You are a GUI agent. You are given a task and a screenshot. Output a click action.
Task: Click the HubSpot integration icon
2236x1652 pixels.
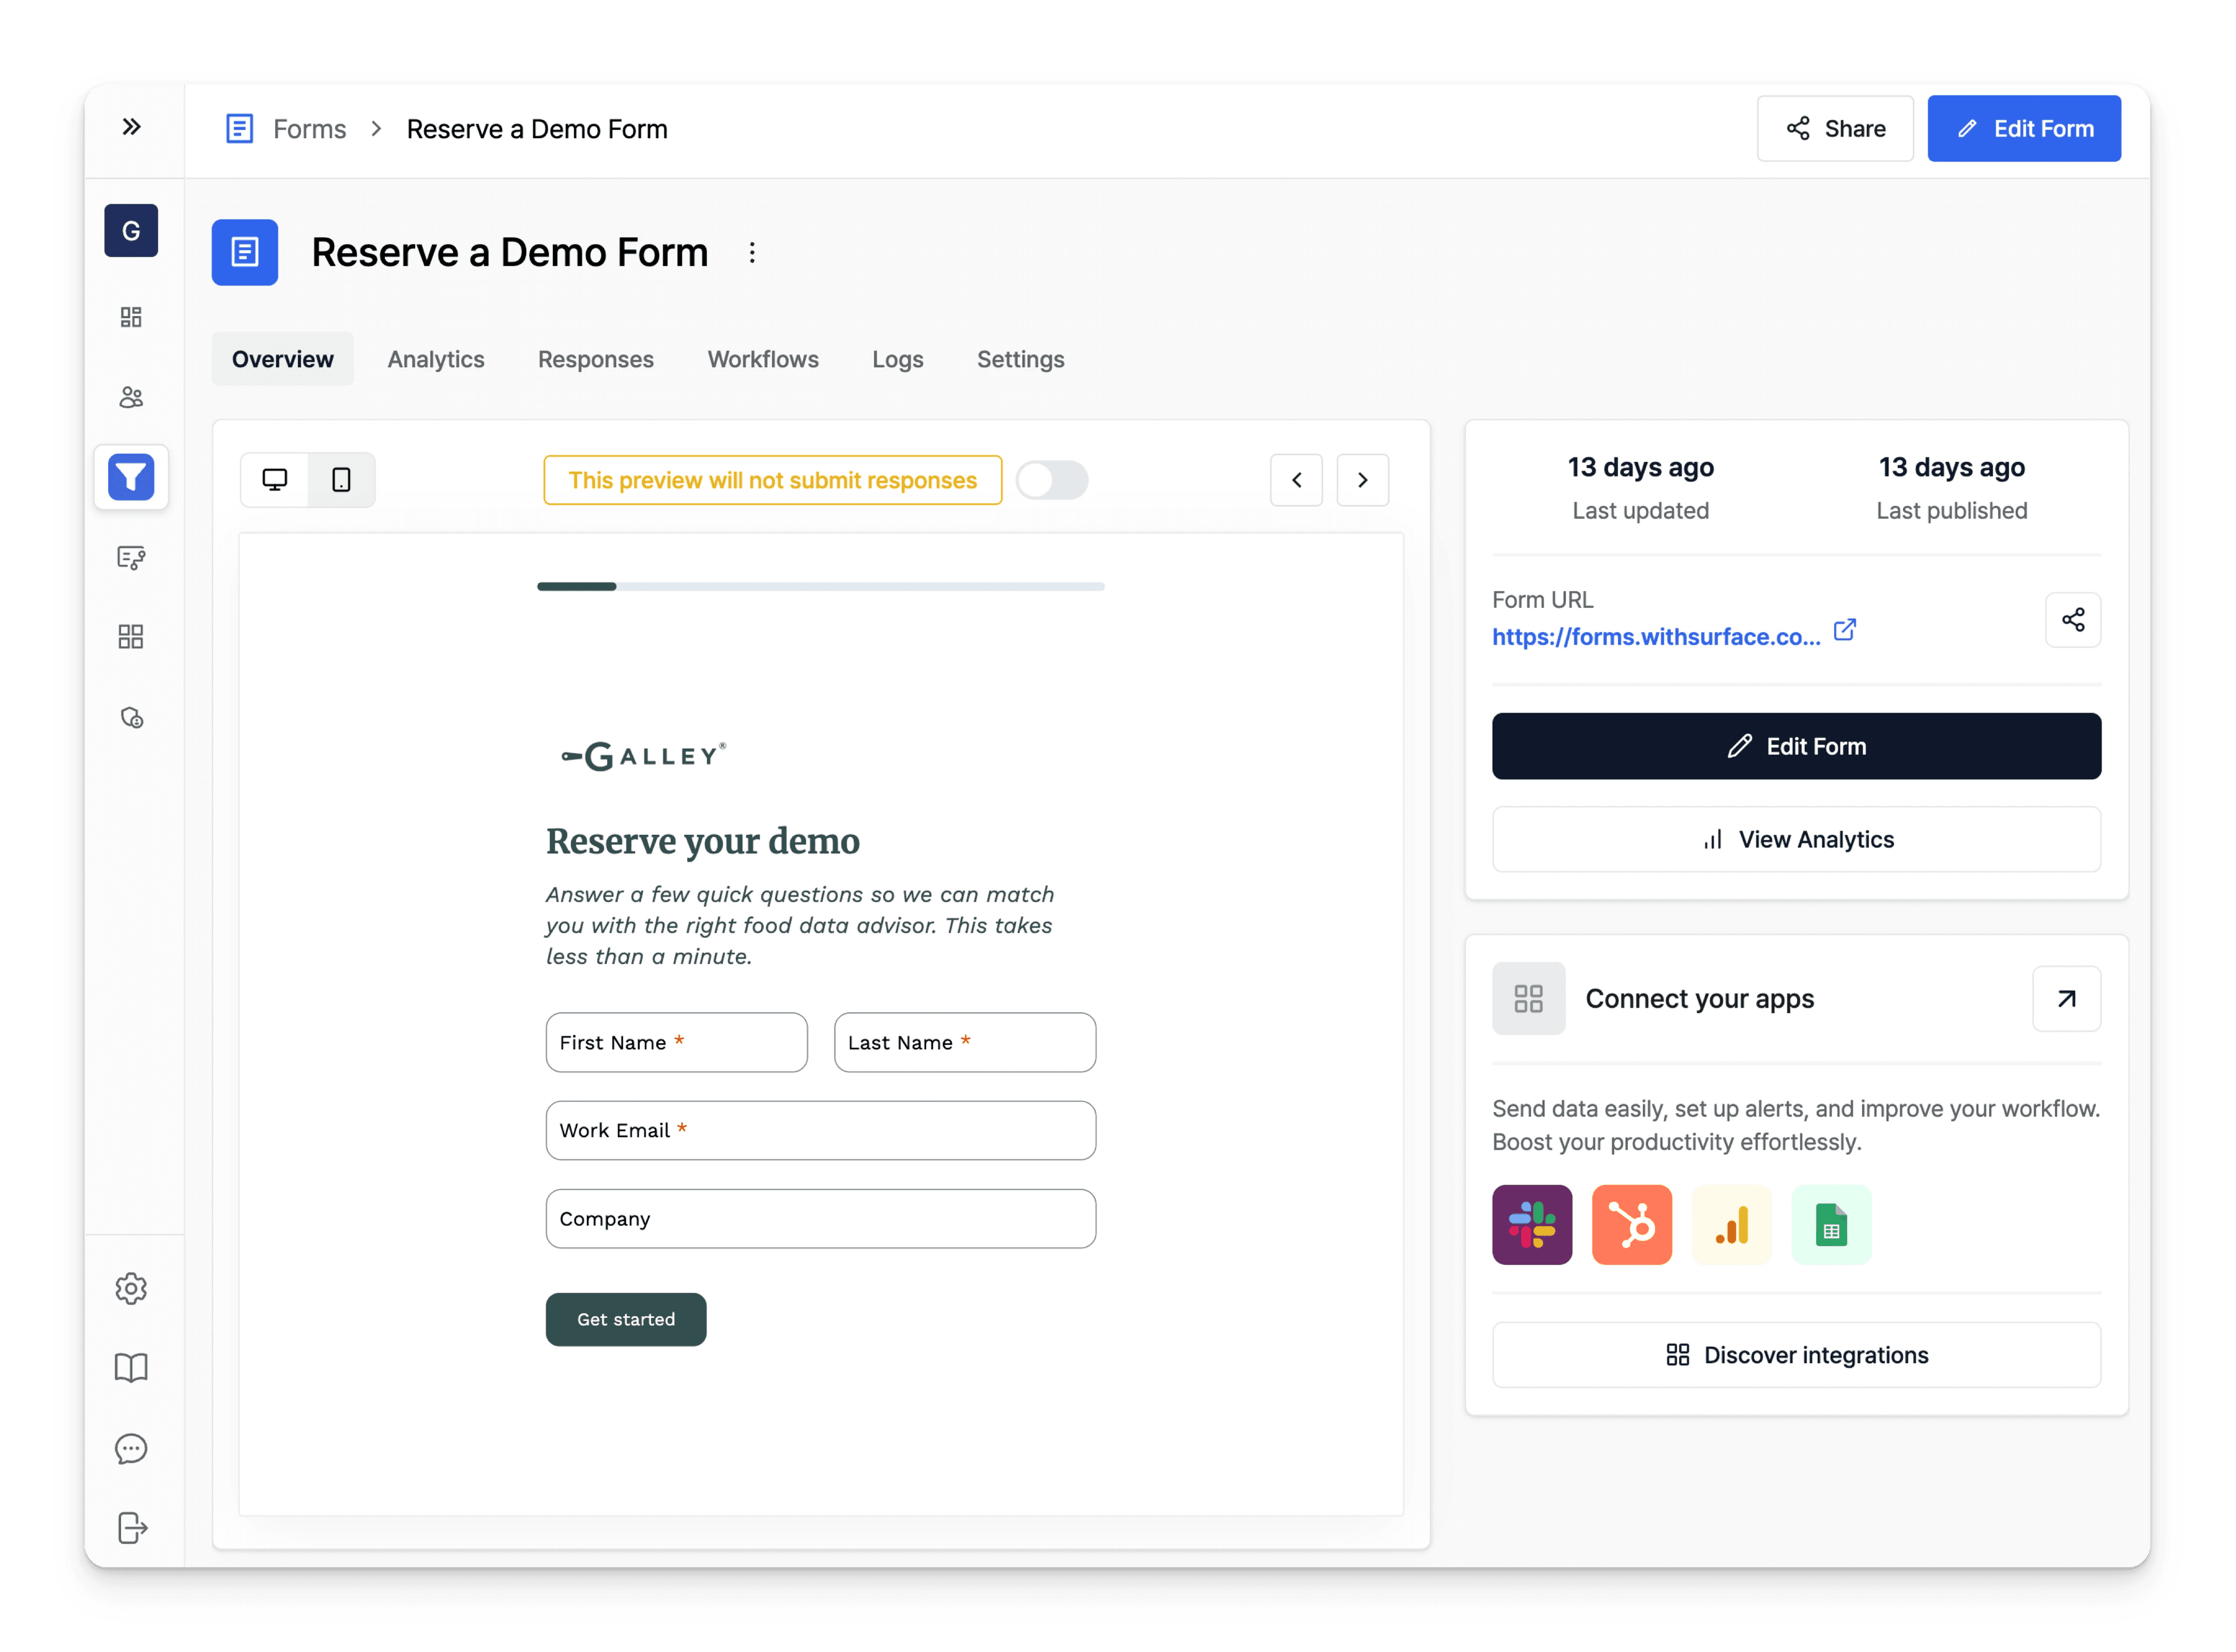click(1631, 1225)
